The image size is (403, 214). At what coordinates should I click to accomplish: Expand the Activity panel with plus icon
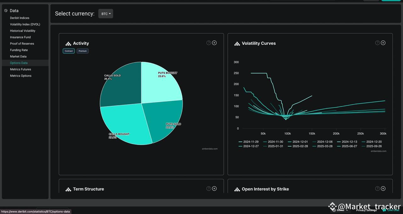click(x=214, y=43)
